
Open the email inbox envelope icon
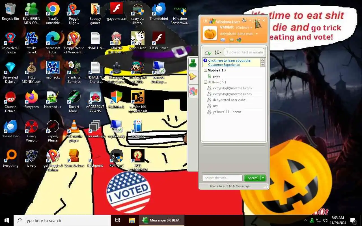(x=223, y=40)
